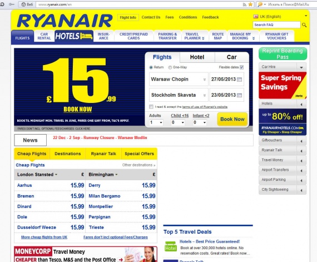Open the CREDIT/PREPAID CARDS tab
The height and width of the screenshot is (262, 317).
133,36
